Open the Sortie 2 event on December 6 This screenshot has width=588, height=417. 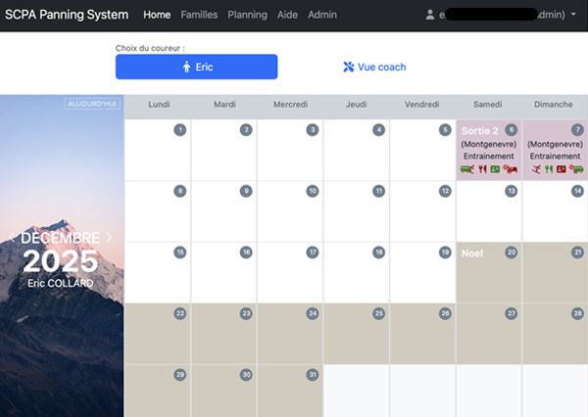[x=480, y=130]
